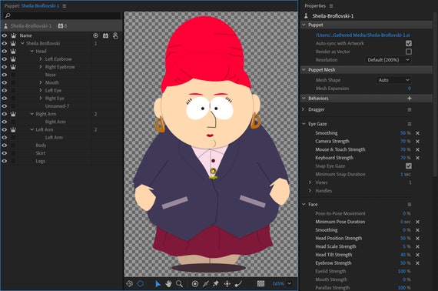This screenshot has width=438, height=291.
Task: Open the Mesh Shape Auto dropdown
Action: point(394,80)
